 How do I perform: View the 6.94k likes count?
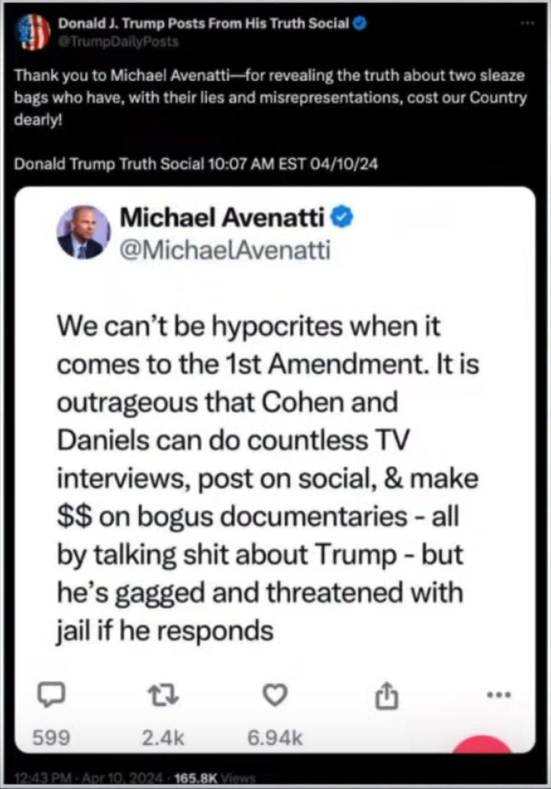point(275,737)
